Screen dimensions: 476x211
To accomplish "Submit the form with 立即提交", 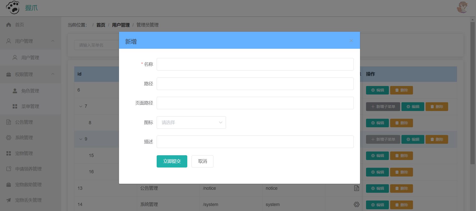I will click(x=172, y=161).
